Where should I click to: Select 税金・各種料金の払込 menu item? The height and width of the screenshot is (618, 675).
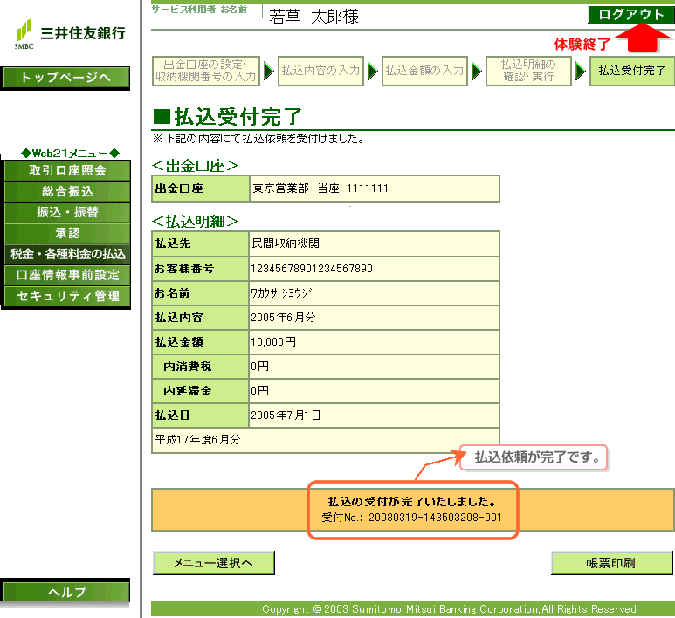point(67,254)
